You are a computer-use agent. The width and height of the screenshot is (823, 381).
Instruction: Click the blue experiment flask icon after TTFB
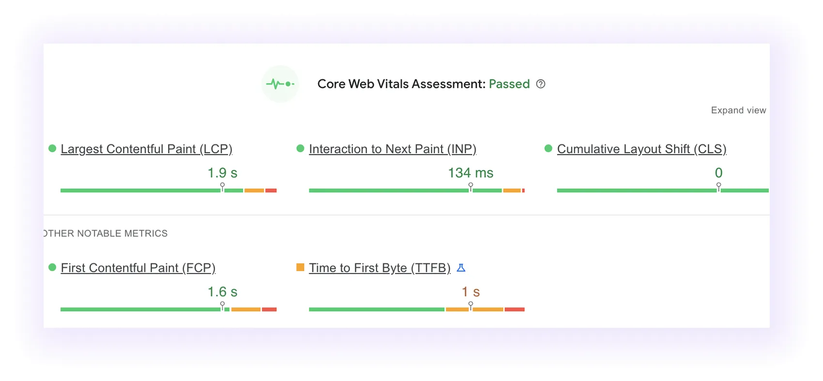pos(461,267)
